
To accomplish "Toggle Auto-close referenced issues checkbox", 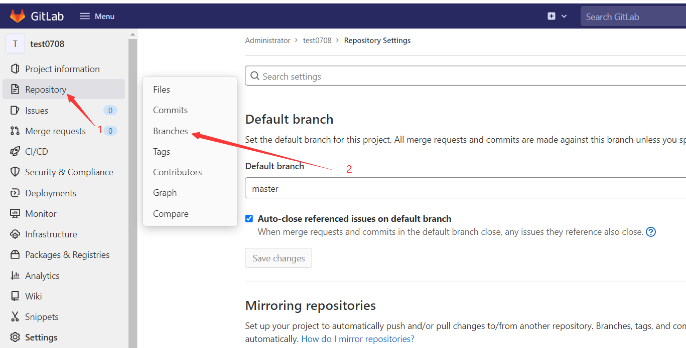I will pos(249,218).
